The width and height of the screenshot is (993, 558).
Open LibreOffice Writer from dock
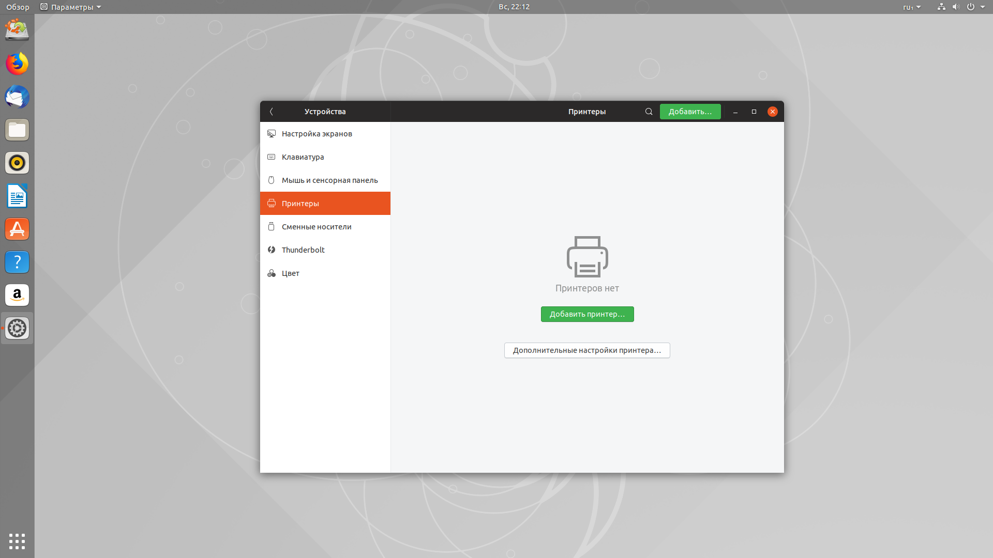pyautogui.click(x=17, y=196)
